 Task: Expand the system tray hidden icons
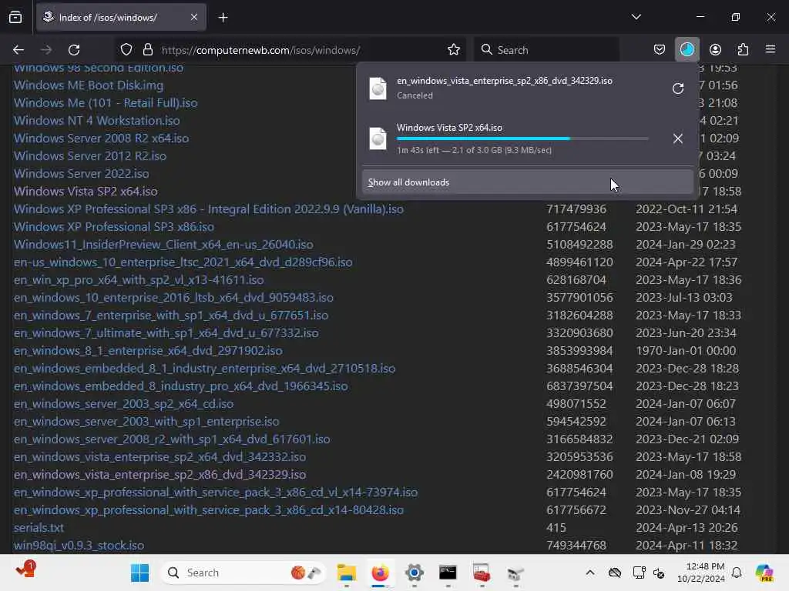[590, 573]
